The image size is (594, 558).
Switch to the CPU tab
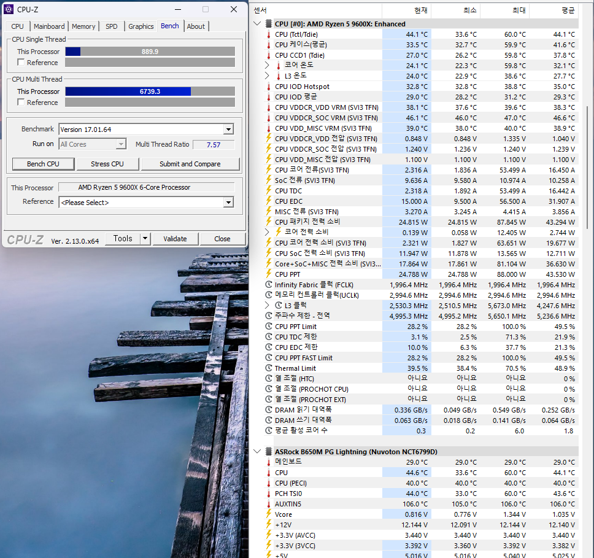point(17,26)
